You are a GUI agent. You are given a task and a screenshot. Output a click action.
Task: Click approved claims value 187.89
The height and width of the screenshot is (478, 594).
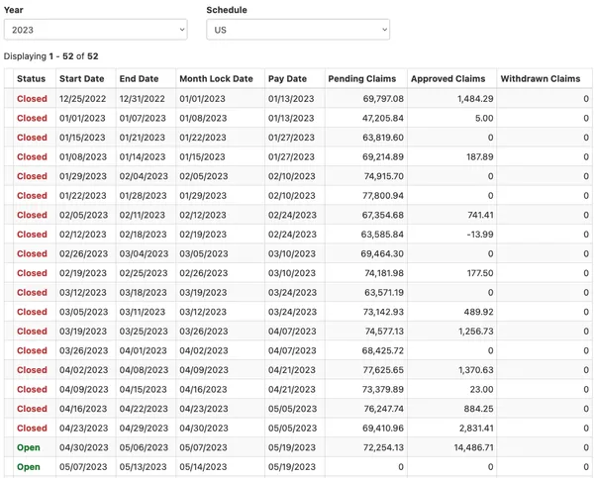pyautogui.click(x=480, y=156)
